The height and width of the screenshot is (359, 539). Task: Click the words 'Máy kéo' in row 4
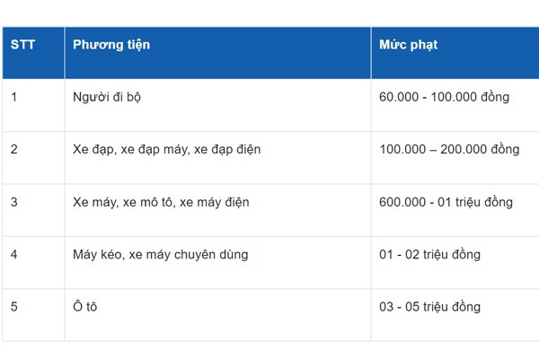pyautogui.click(x=97, y=254)
